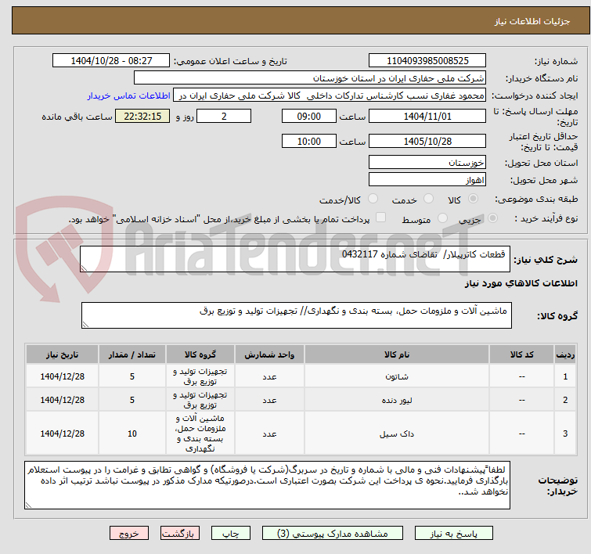Viewport: 591px width, 554px height.
Task: Click the تعداد / مقدار column header
Action: click(x=132, y=354)
